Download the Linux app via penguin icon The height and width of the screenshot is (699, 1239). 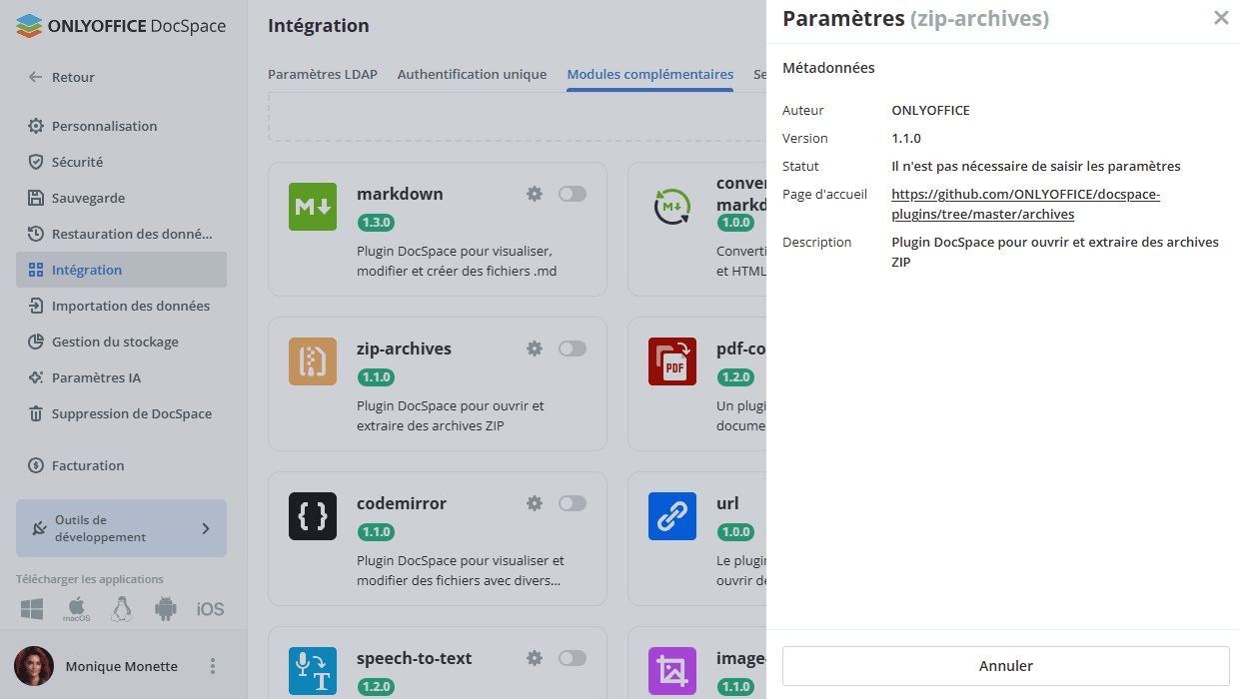(122, 608)
